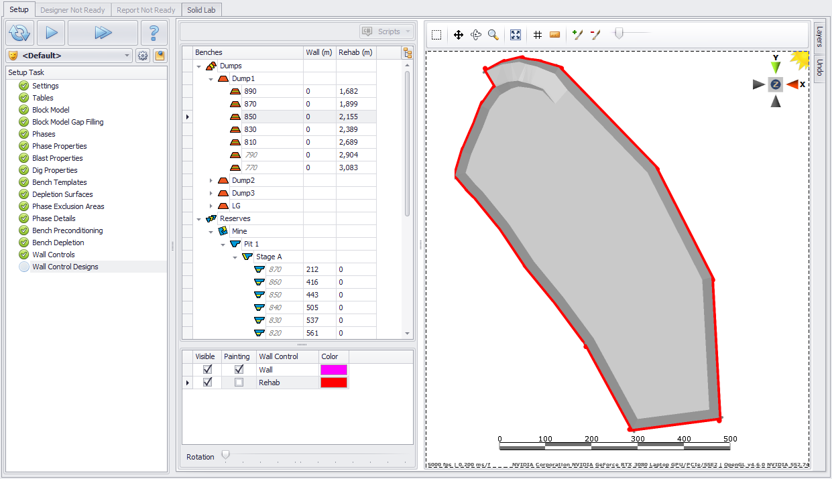Image resolution: width=832 pixels, height=479 pixels.
Task: Click the Bench Templates setup task
Action: pyautogui.click(x=59, y=182)
